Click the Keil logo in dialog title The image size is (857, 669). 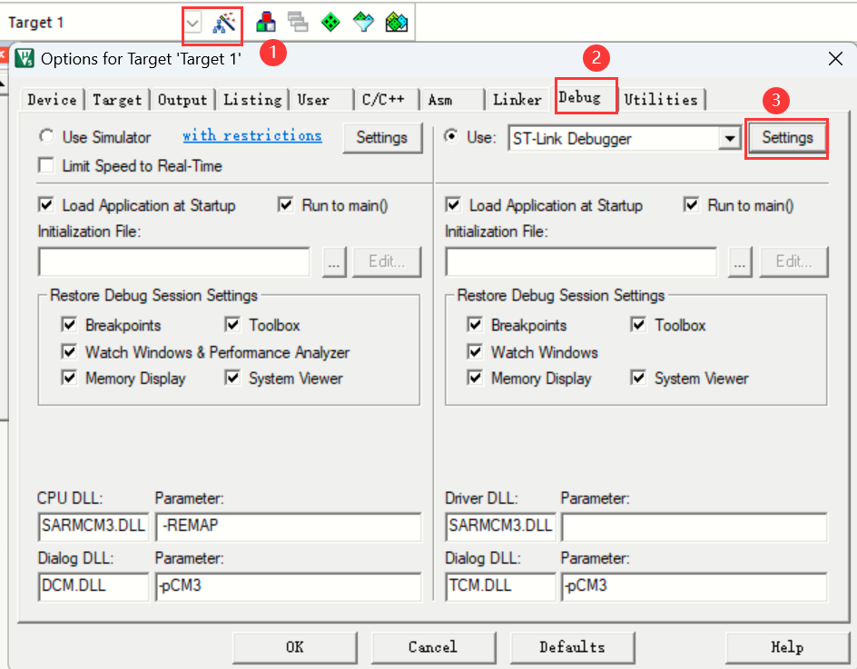tap(24, 58)
